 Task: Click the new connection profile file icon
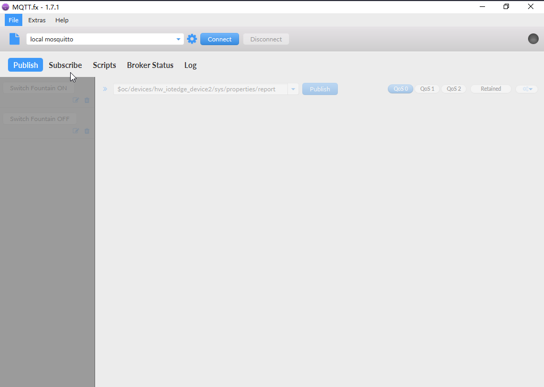tap(14, 39)
